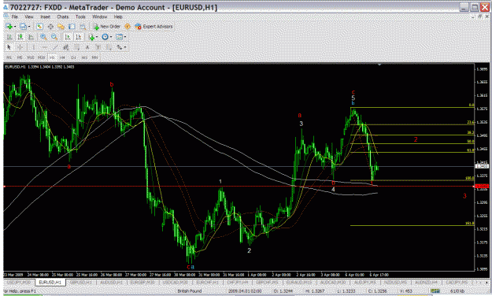Open the Templates icon
Viewport: 492px width, 296px height.
tap(119, 37)
